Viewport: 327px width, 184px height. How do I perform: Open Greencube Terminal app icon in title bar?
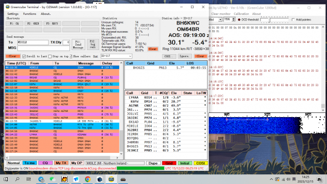pyautogui.click(x=8, y=7)
